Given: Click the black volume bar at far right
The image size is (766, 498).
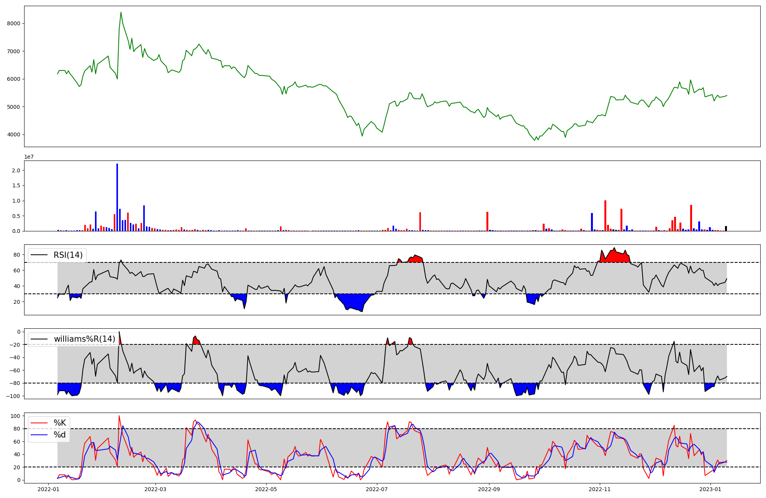Looking at the screenshot, I should click(x=726, y=229).
